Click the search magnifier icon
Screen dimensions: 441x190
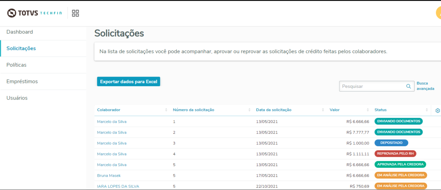point(409,86)
